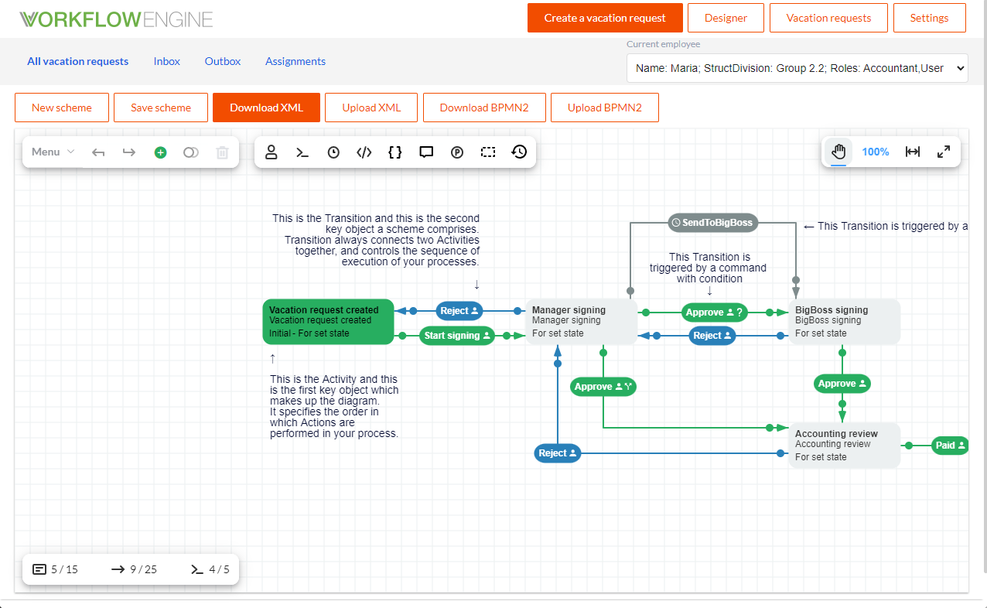Select Reject transition into Vacation request created
Image resolution: width=987 pixels, height=608 pixels.
click(x=459, y=311)
